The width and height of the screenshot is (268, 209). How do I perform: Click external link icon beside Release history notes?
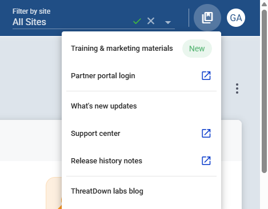click(206, 160)
